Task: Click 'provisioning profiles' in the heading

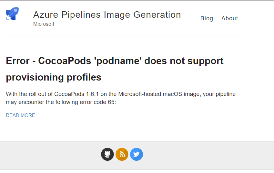Action: [x=54, y=77]
